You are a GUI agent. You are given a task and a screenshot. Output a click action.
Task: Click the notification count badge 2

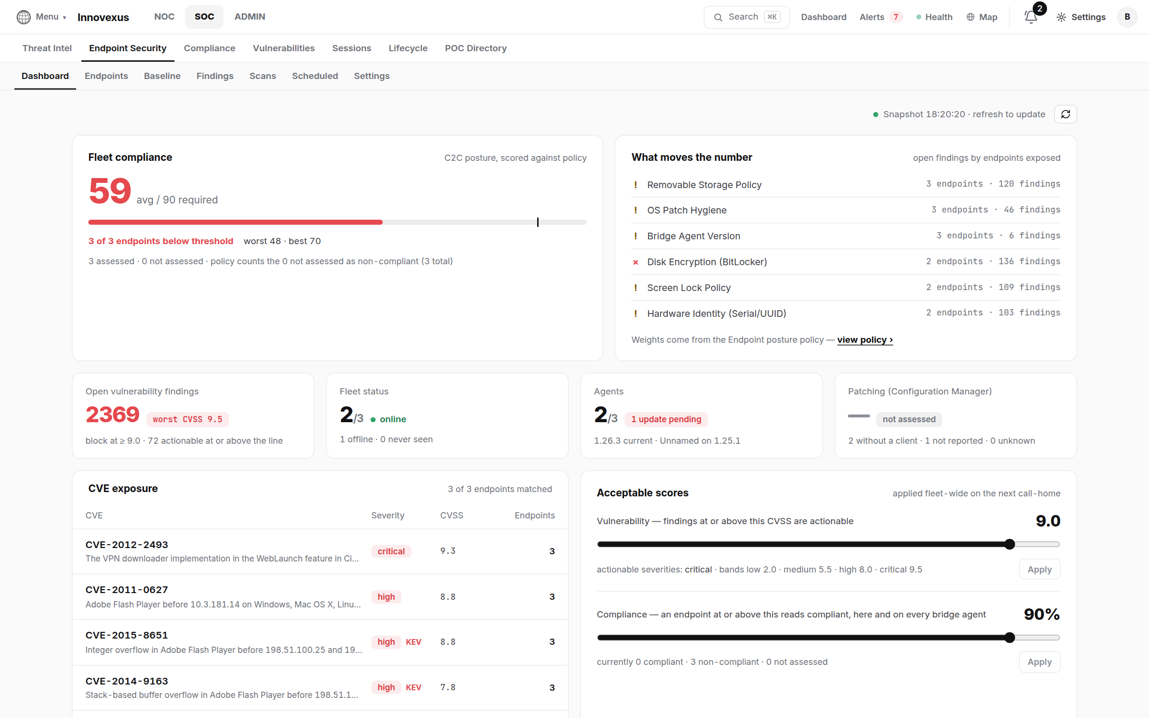point(1039,9)
